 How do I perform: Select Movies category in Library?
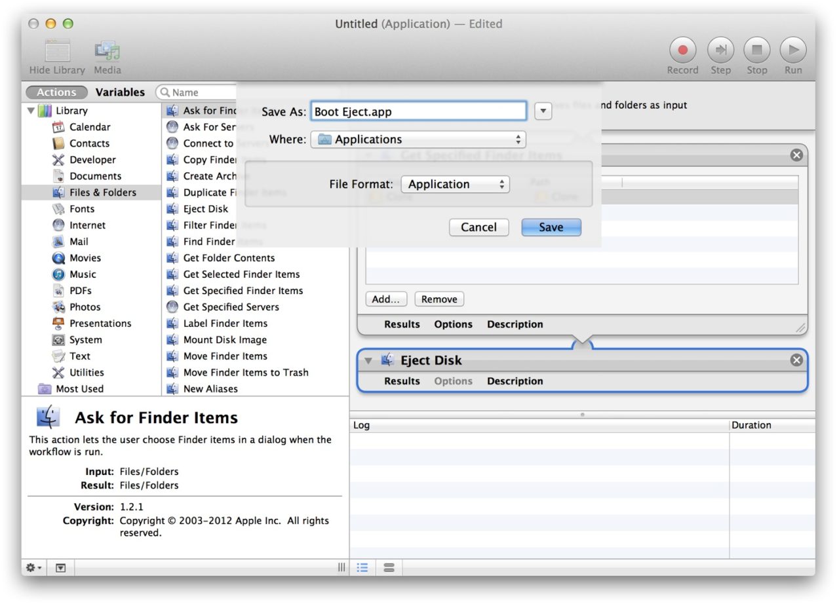click(85, 258)
